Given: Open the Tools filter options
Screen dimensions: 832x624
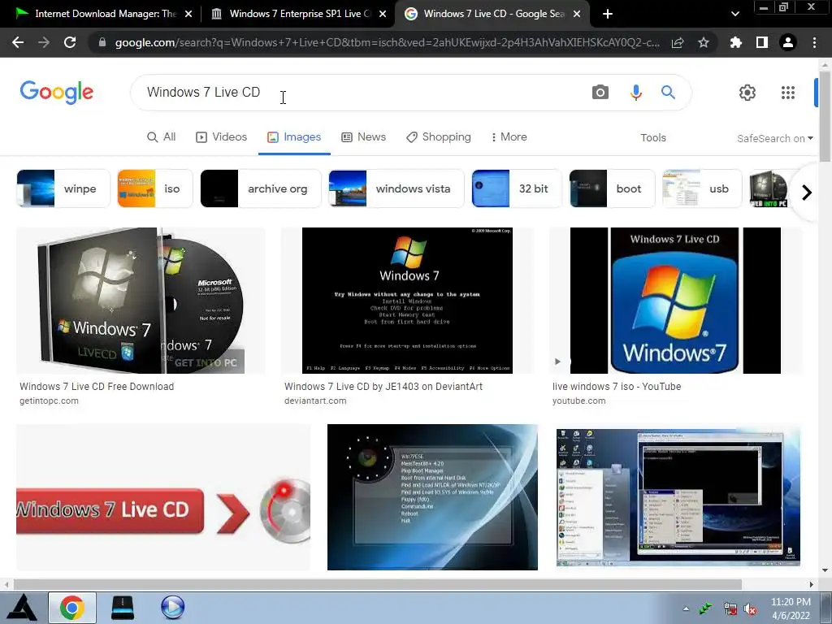Looking at the screenshot, I should (x=652, y=137).
